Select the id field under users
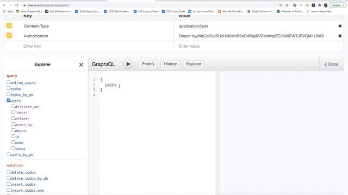Viewport: 348px width, 195px height. (x=13, y=136)
